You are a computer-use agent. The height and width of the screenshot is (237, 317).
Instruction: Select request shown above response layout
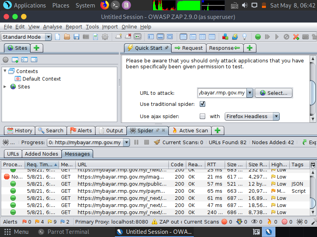coord(212,37)
